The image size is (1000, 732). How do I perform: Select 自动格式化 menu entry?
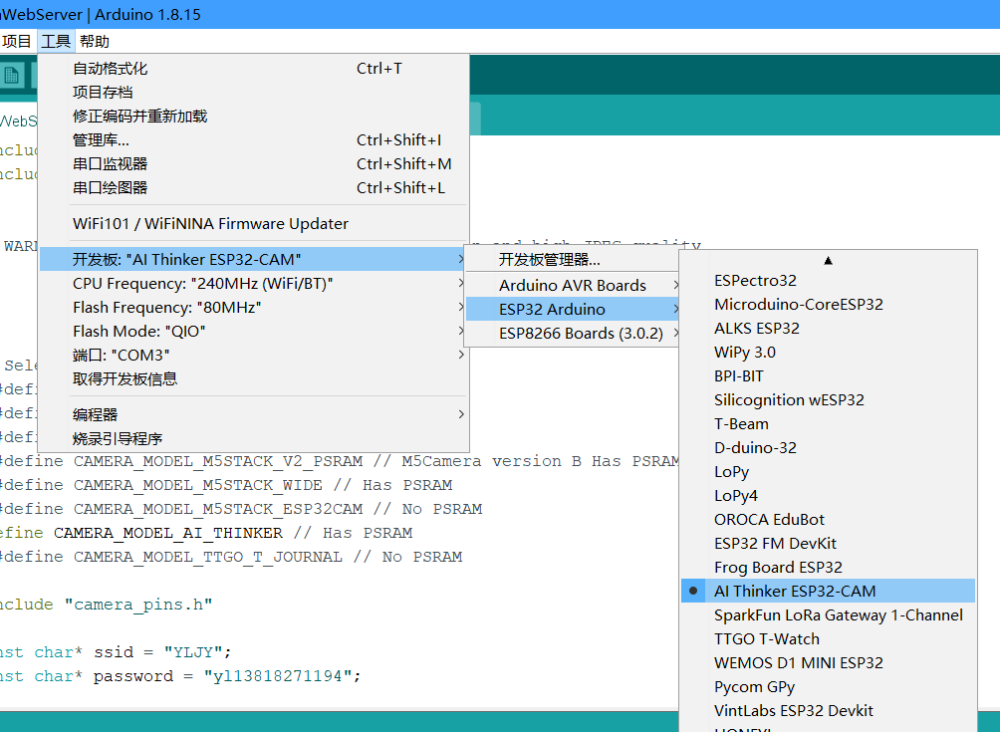254,69
